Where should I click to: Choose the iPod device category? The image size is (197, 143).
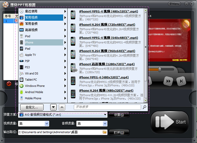click(x=43, y=36)
